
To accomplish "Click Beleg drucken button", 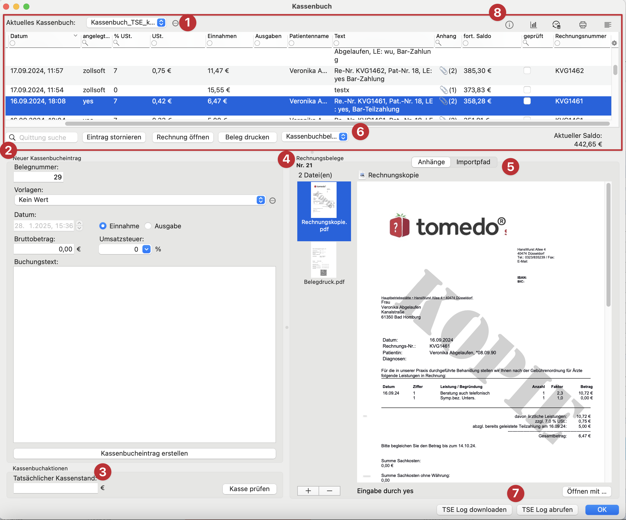I will point(247,137).
